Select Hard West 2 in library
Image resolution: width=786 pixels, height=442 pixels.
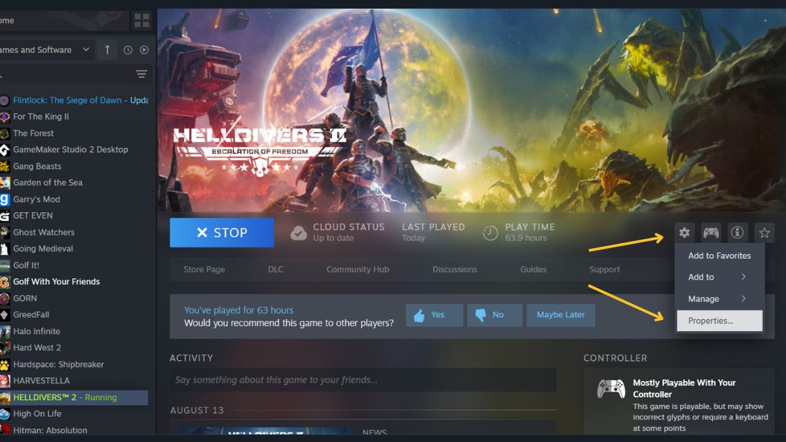(x=37, y=348)
